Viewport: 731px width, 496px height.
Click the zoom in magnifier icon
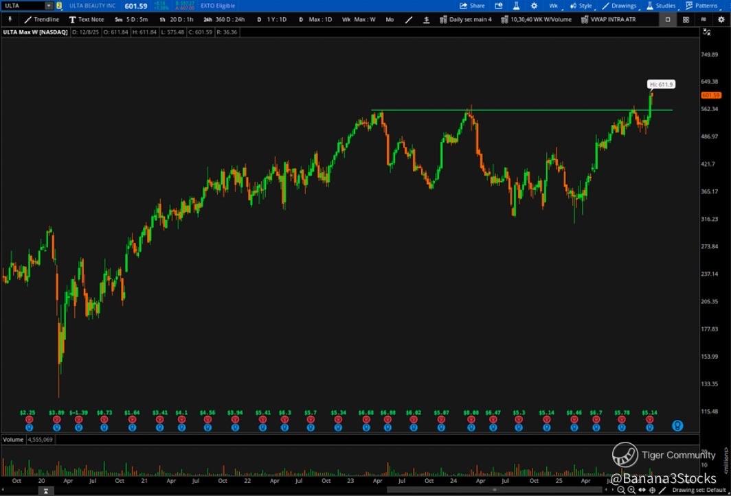pos(631,490)
